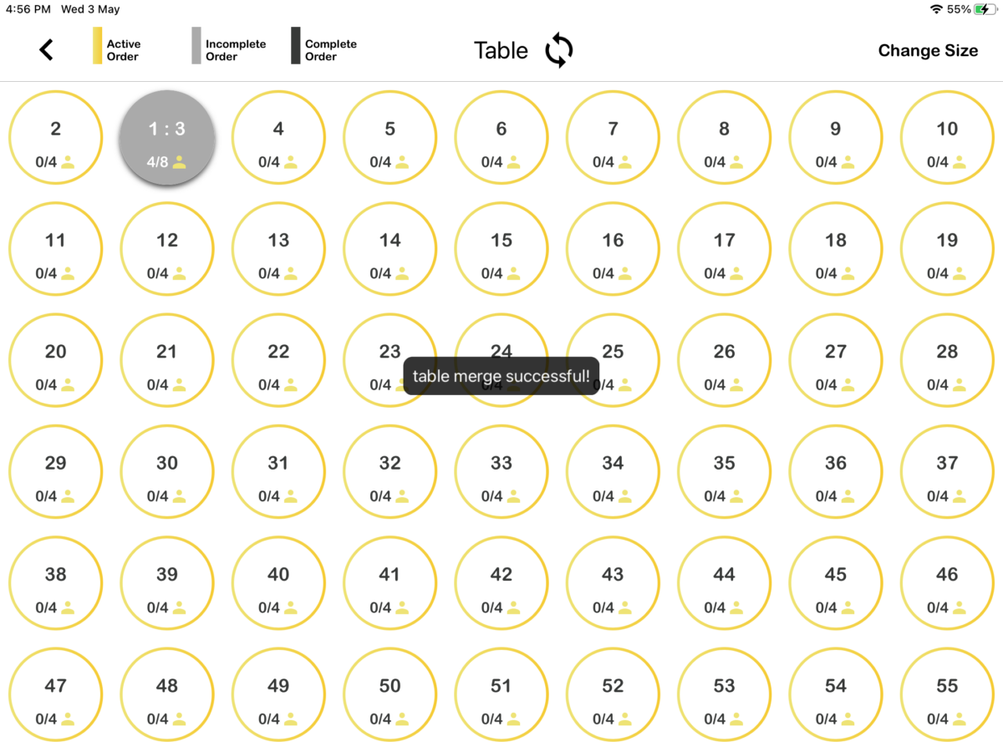The height and width of the screenshot is (752, 1003).
Task: Click the back arrow to exit Table view
Action: click(x=46, y=49)
